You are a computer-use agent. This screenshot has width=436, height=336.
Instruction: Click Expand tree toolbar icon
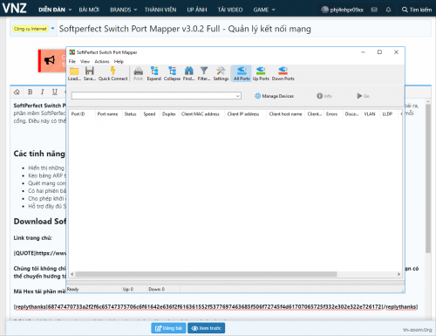(154, 73)
